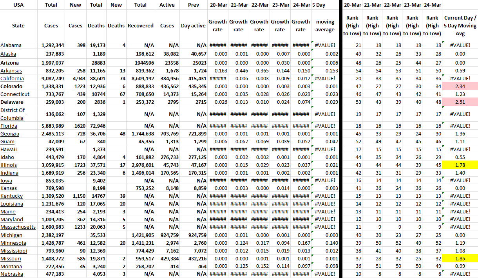
Task: Select the yellow 1.85 Missouri cell
Action: [x=460, y=258]
